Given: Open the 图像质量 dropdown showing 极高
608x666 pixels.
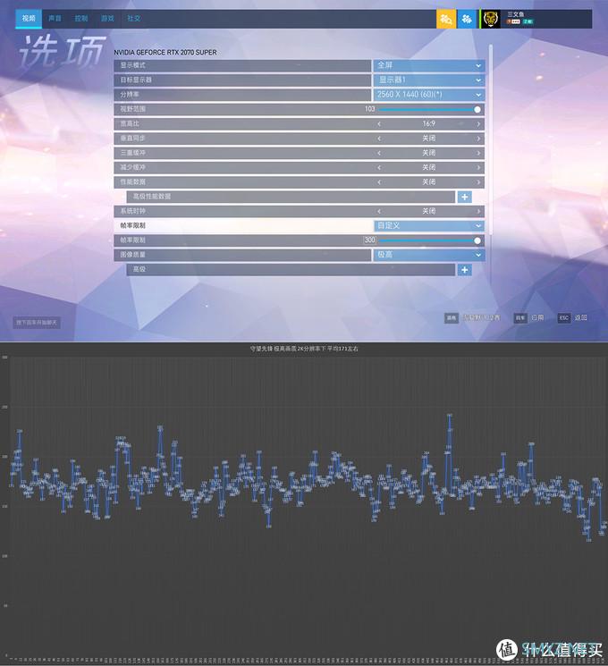Looking at the screenshot, I should [428, 255].
